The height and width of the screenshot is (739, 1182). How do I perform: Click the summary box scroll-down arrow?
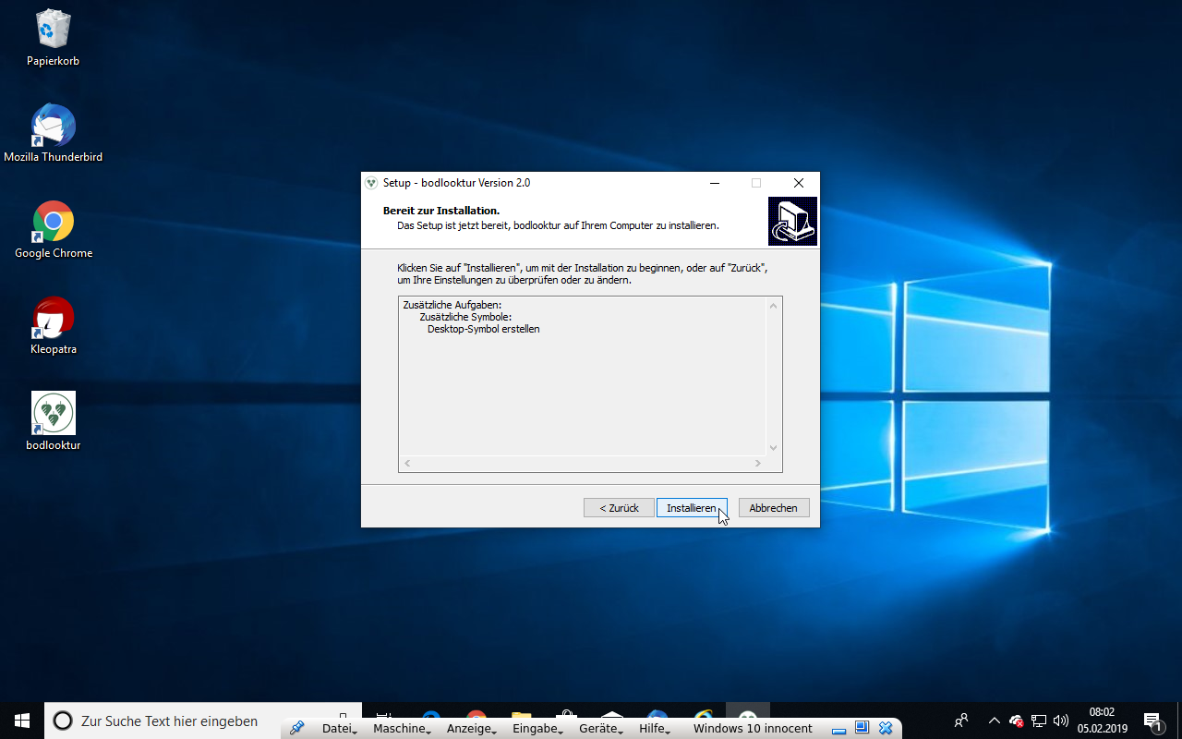pos(774,448)
